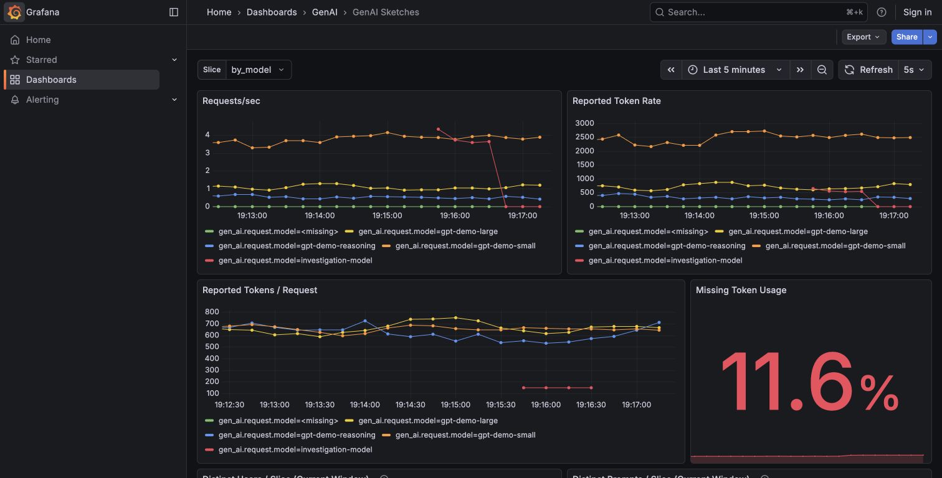Click the Share button

pos(906,37)
